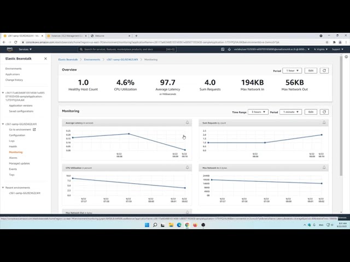The width and height of the screenshot is (350, 262).
Task: Open the CloudShell icon in header
Action: (x=223, y=49)
